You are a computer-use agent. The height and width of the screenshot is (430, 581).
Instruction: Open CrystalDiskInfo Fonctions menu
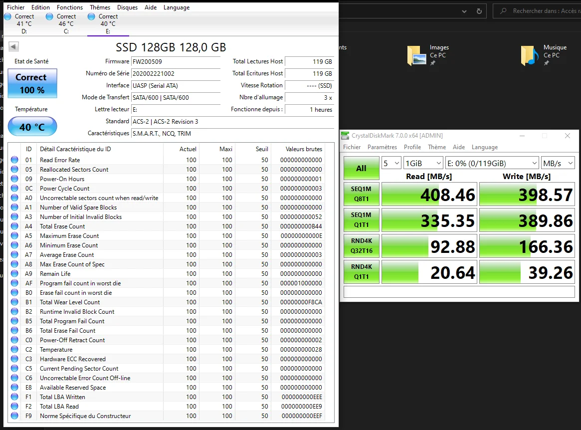[x=70, y=7]
